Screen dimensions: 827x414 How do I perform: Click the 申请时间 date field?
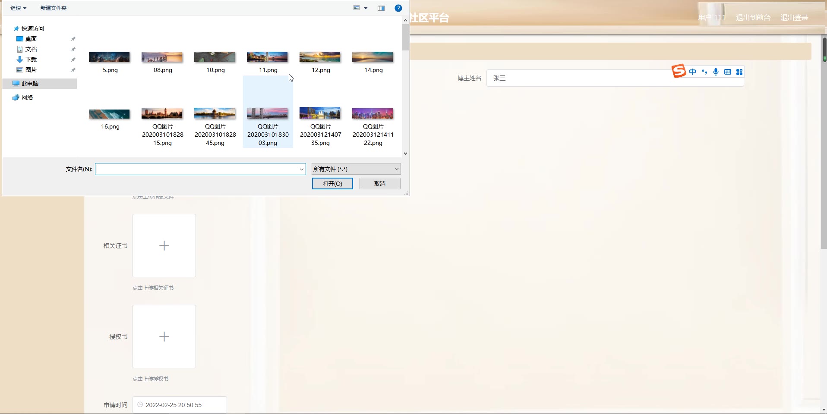(x=180, y=405)
